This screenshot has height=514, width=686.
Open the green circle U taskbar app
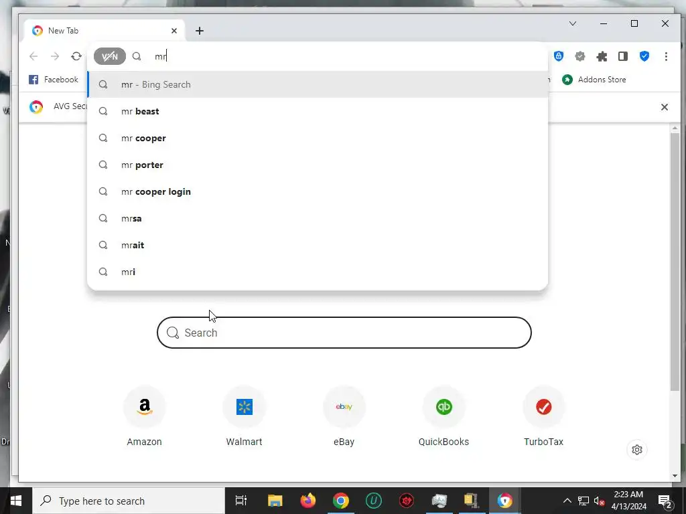coord(374,501)
